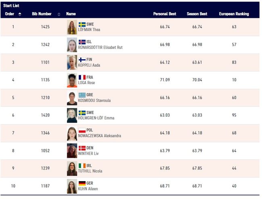
Task: Click Denmark flag beside WINTHER Liv
Action: (82, 148)
